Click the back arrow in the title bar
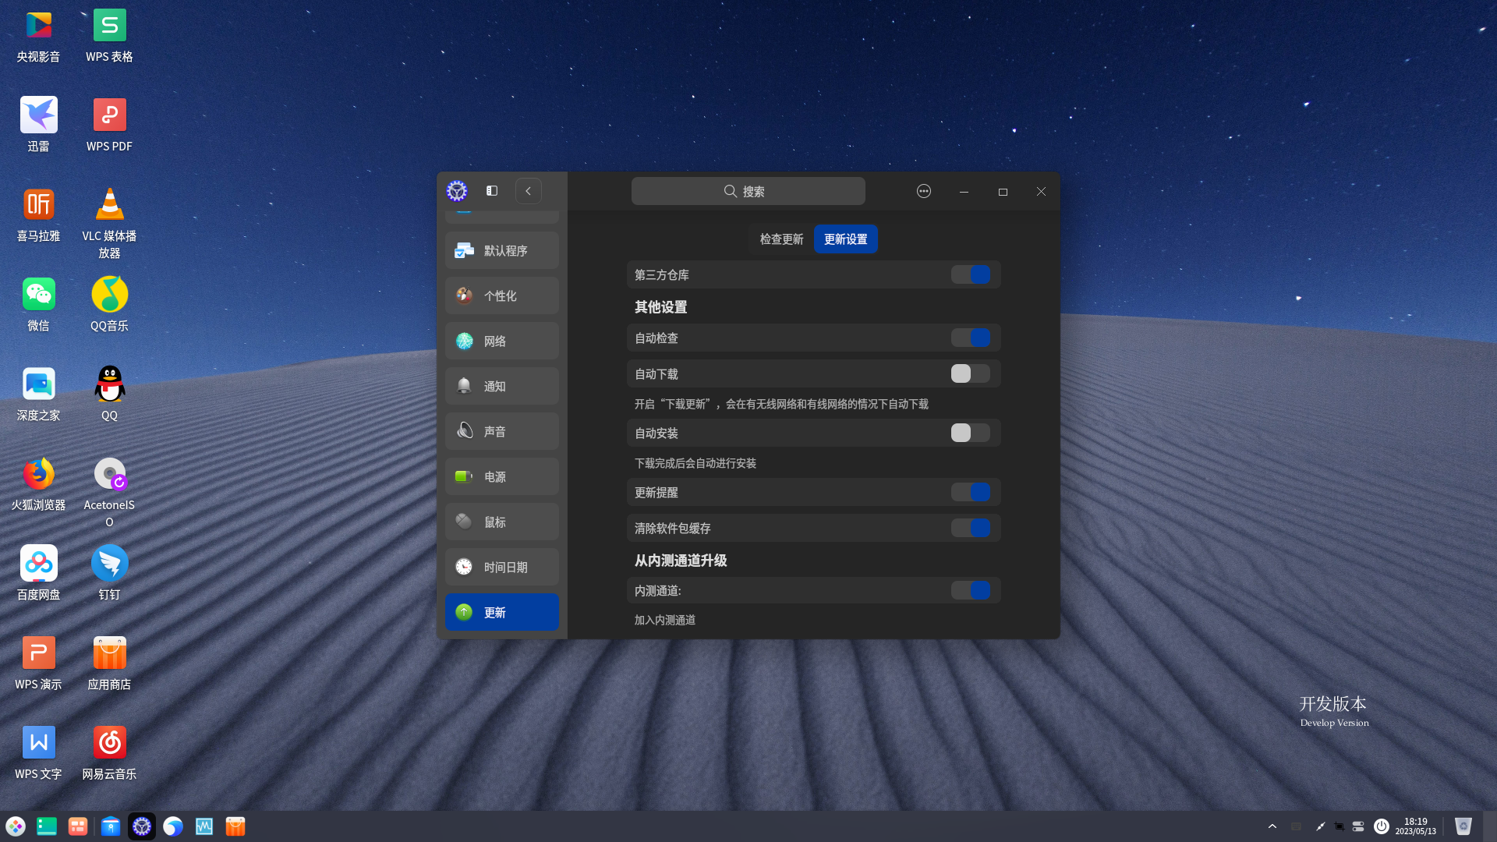The image size is (1497, 842). [529, 190]
